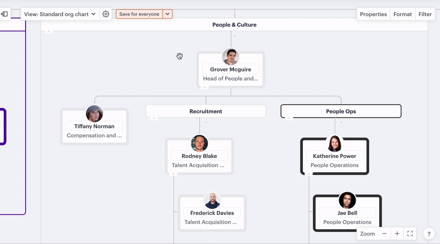This screenshot has width=440, height=244.
Task: Click Grover Mcguire's profile photo
Action: pos(231,57)
